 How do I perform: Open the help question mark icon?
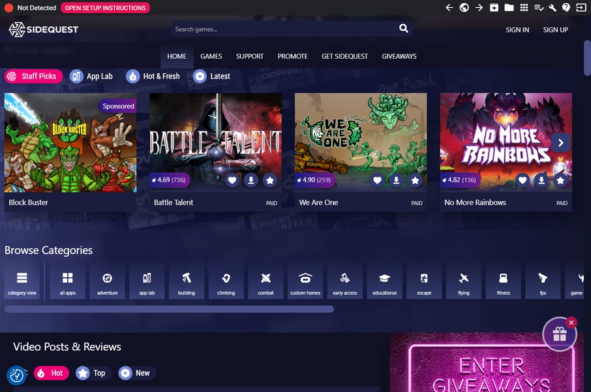(566, 8)
